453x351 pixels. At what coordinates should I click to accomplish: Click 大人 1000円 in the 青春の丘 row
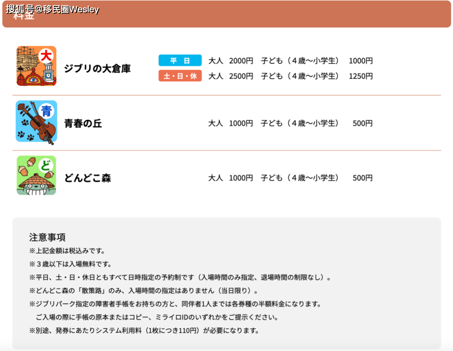tap(231, 123)
